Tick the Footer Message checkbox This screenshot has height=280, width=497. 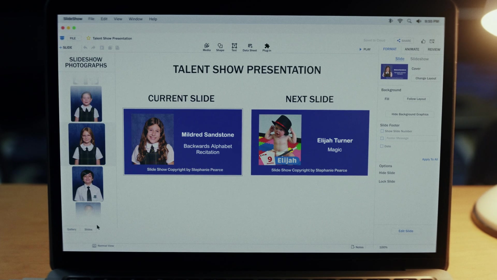382,138
